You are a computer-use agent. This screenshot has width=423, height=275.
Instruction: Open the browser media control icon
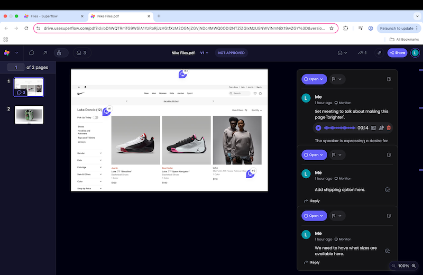click(361, 29)
